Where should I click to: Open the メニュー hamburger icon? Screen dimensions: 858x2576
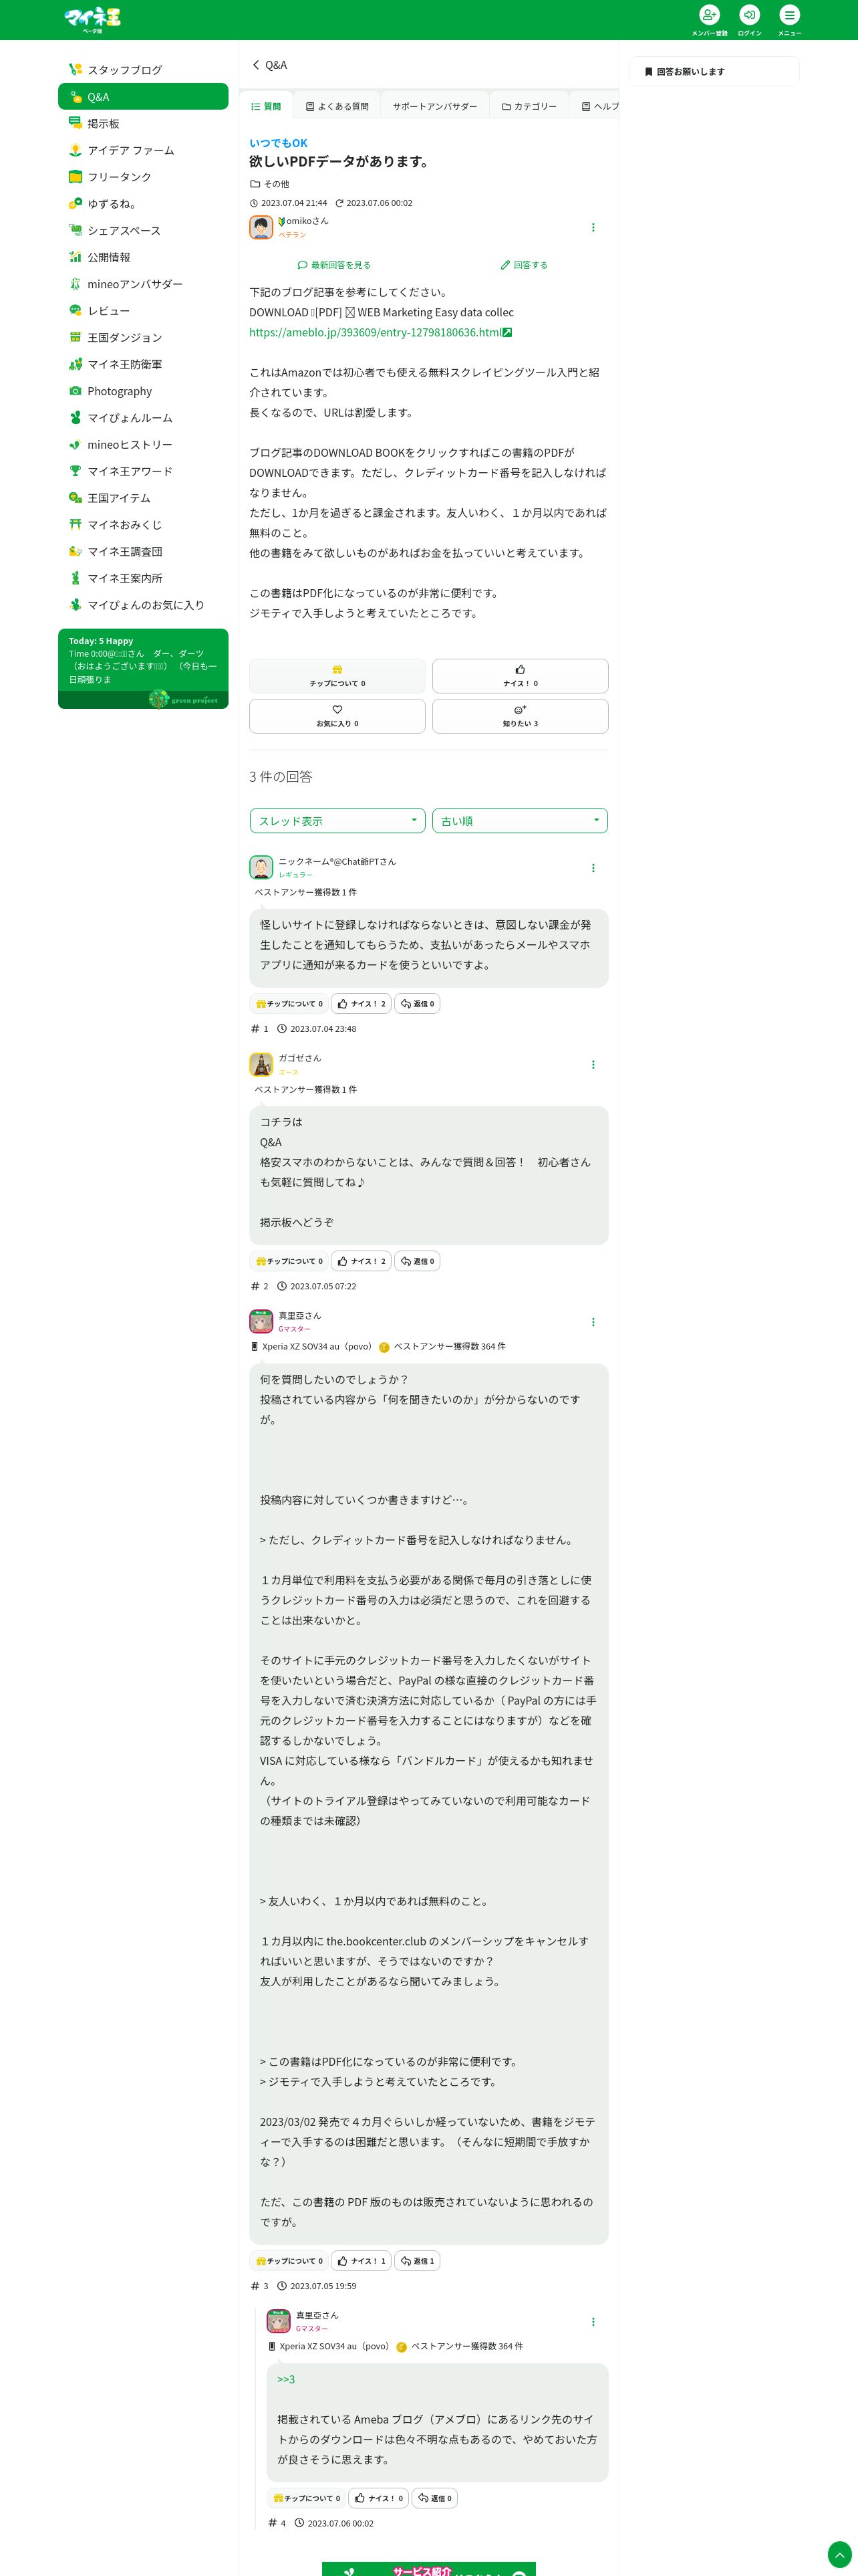tap(789, 15)
